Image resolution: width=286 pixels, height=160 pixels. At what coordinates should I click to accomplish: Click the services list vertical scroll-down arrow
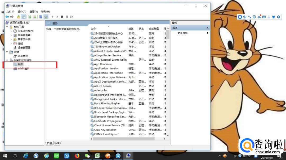168,135
